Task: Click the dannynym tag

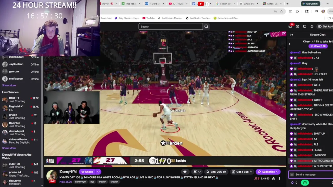Action: [80, 182]
